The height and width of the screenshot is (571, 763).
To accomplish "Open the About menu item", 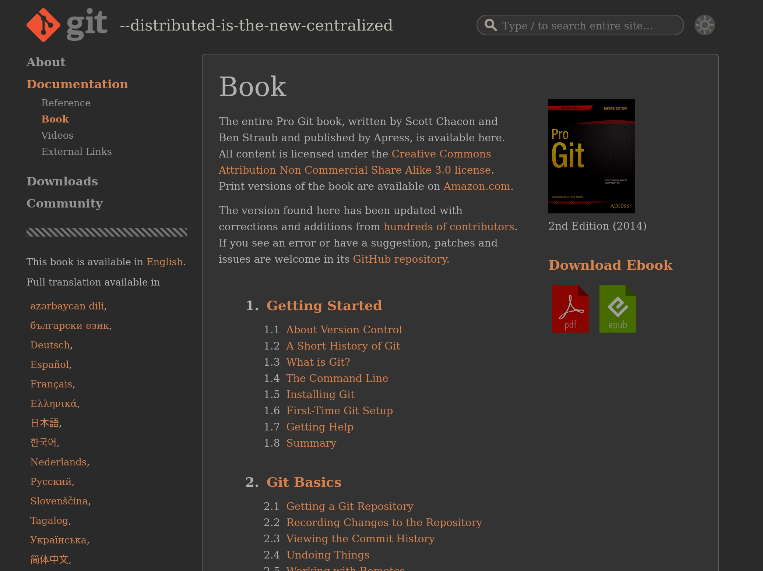I will tap(46, 62).
